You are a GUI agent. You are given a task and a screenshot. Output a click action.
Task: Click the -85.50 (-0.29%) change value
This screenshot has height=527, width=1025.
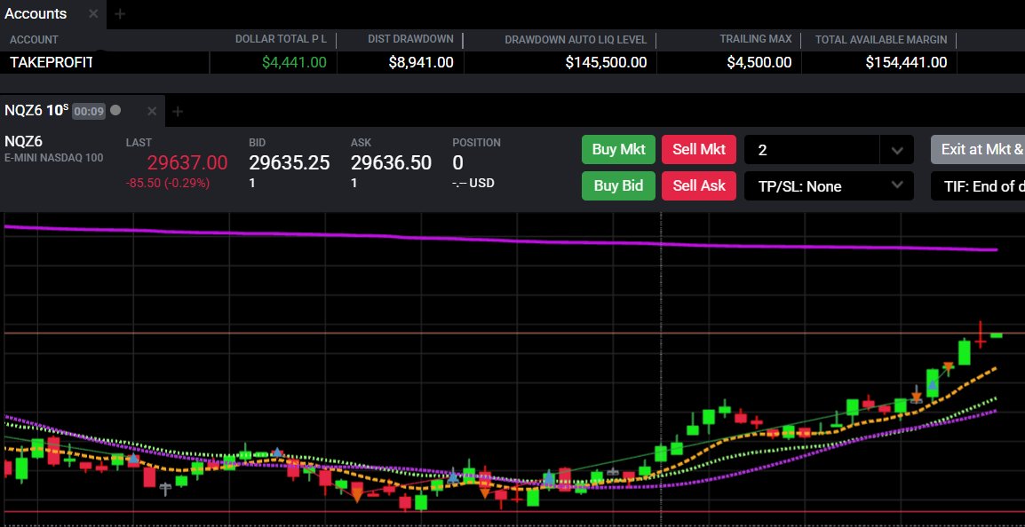pyautogui.click(x=167, y=184)
